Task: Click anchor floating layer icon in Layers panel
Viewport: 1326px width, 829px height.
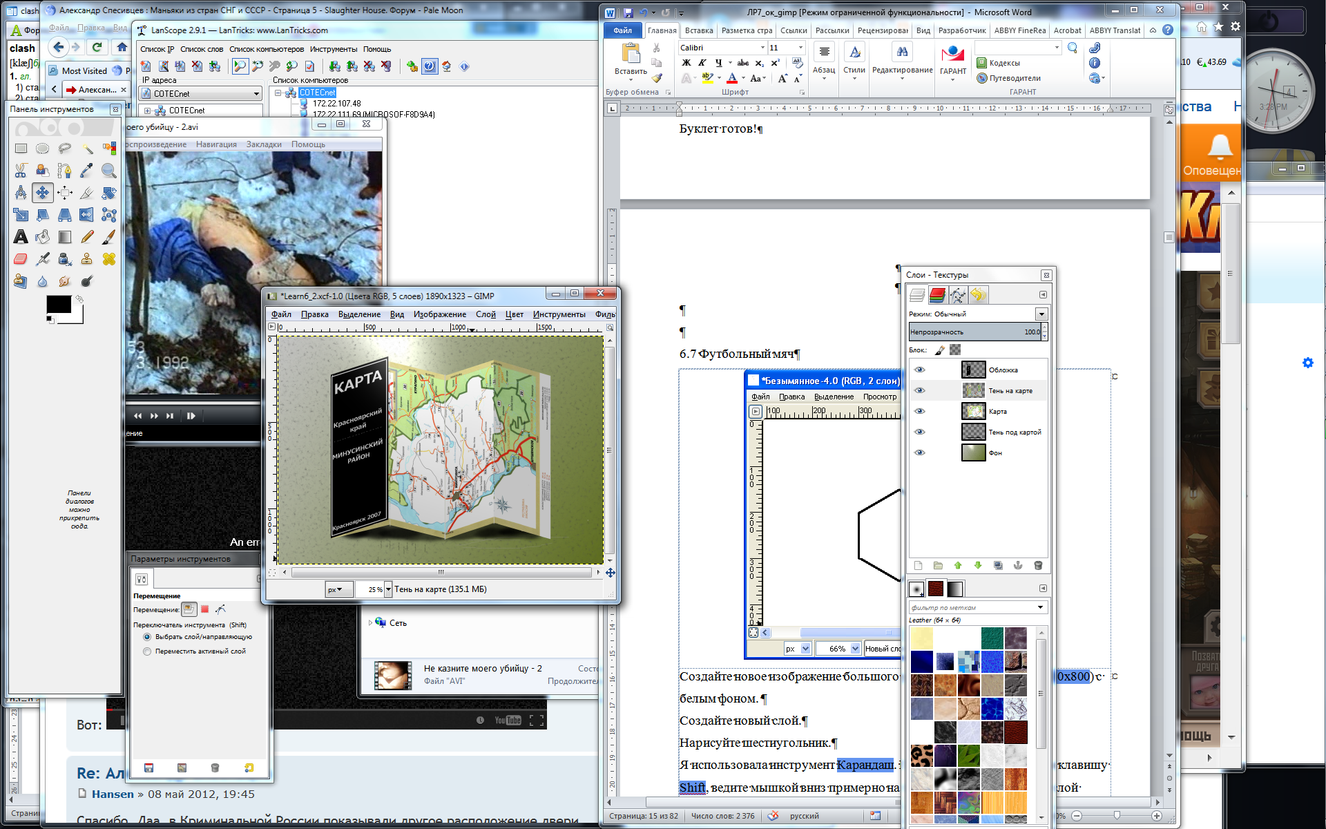Action: [x=1018, y=565]
